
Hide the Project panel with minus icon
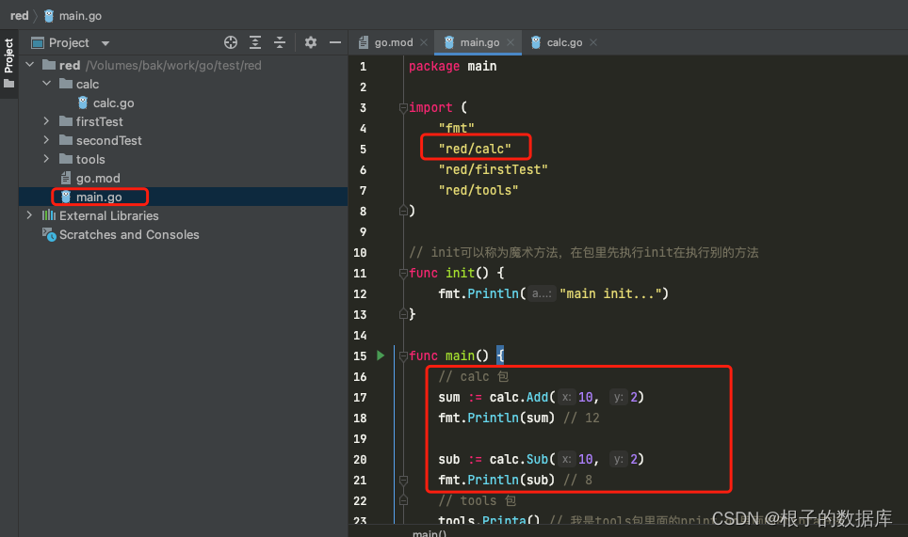click(335, 42)
